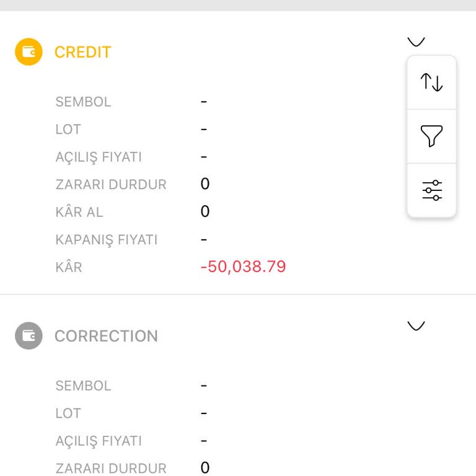Collapse the CORRECTION entry chevron
Image resolution: width=476 pixels, height=476 pixels.
[416, 325]
